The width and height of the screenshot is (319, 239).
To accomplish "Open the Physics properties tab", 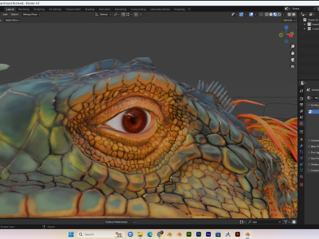I will coord(302,158).
